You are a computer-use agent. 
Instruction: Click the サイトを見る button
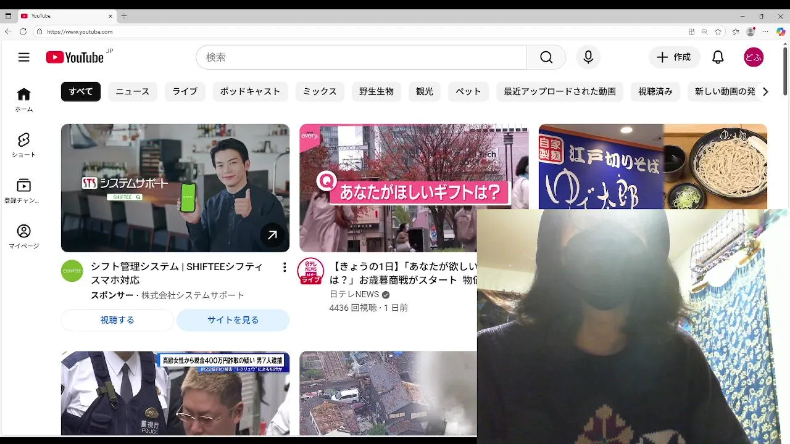point(233,320)
